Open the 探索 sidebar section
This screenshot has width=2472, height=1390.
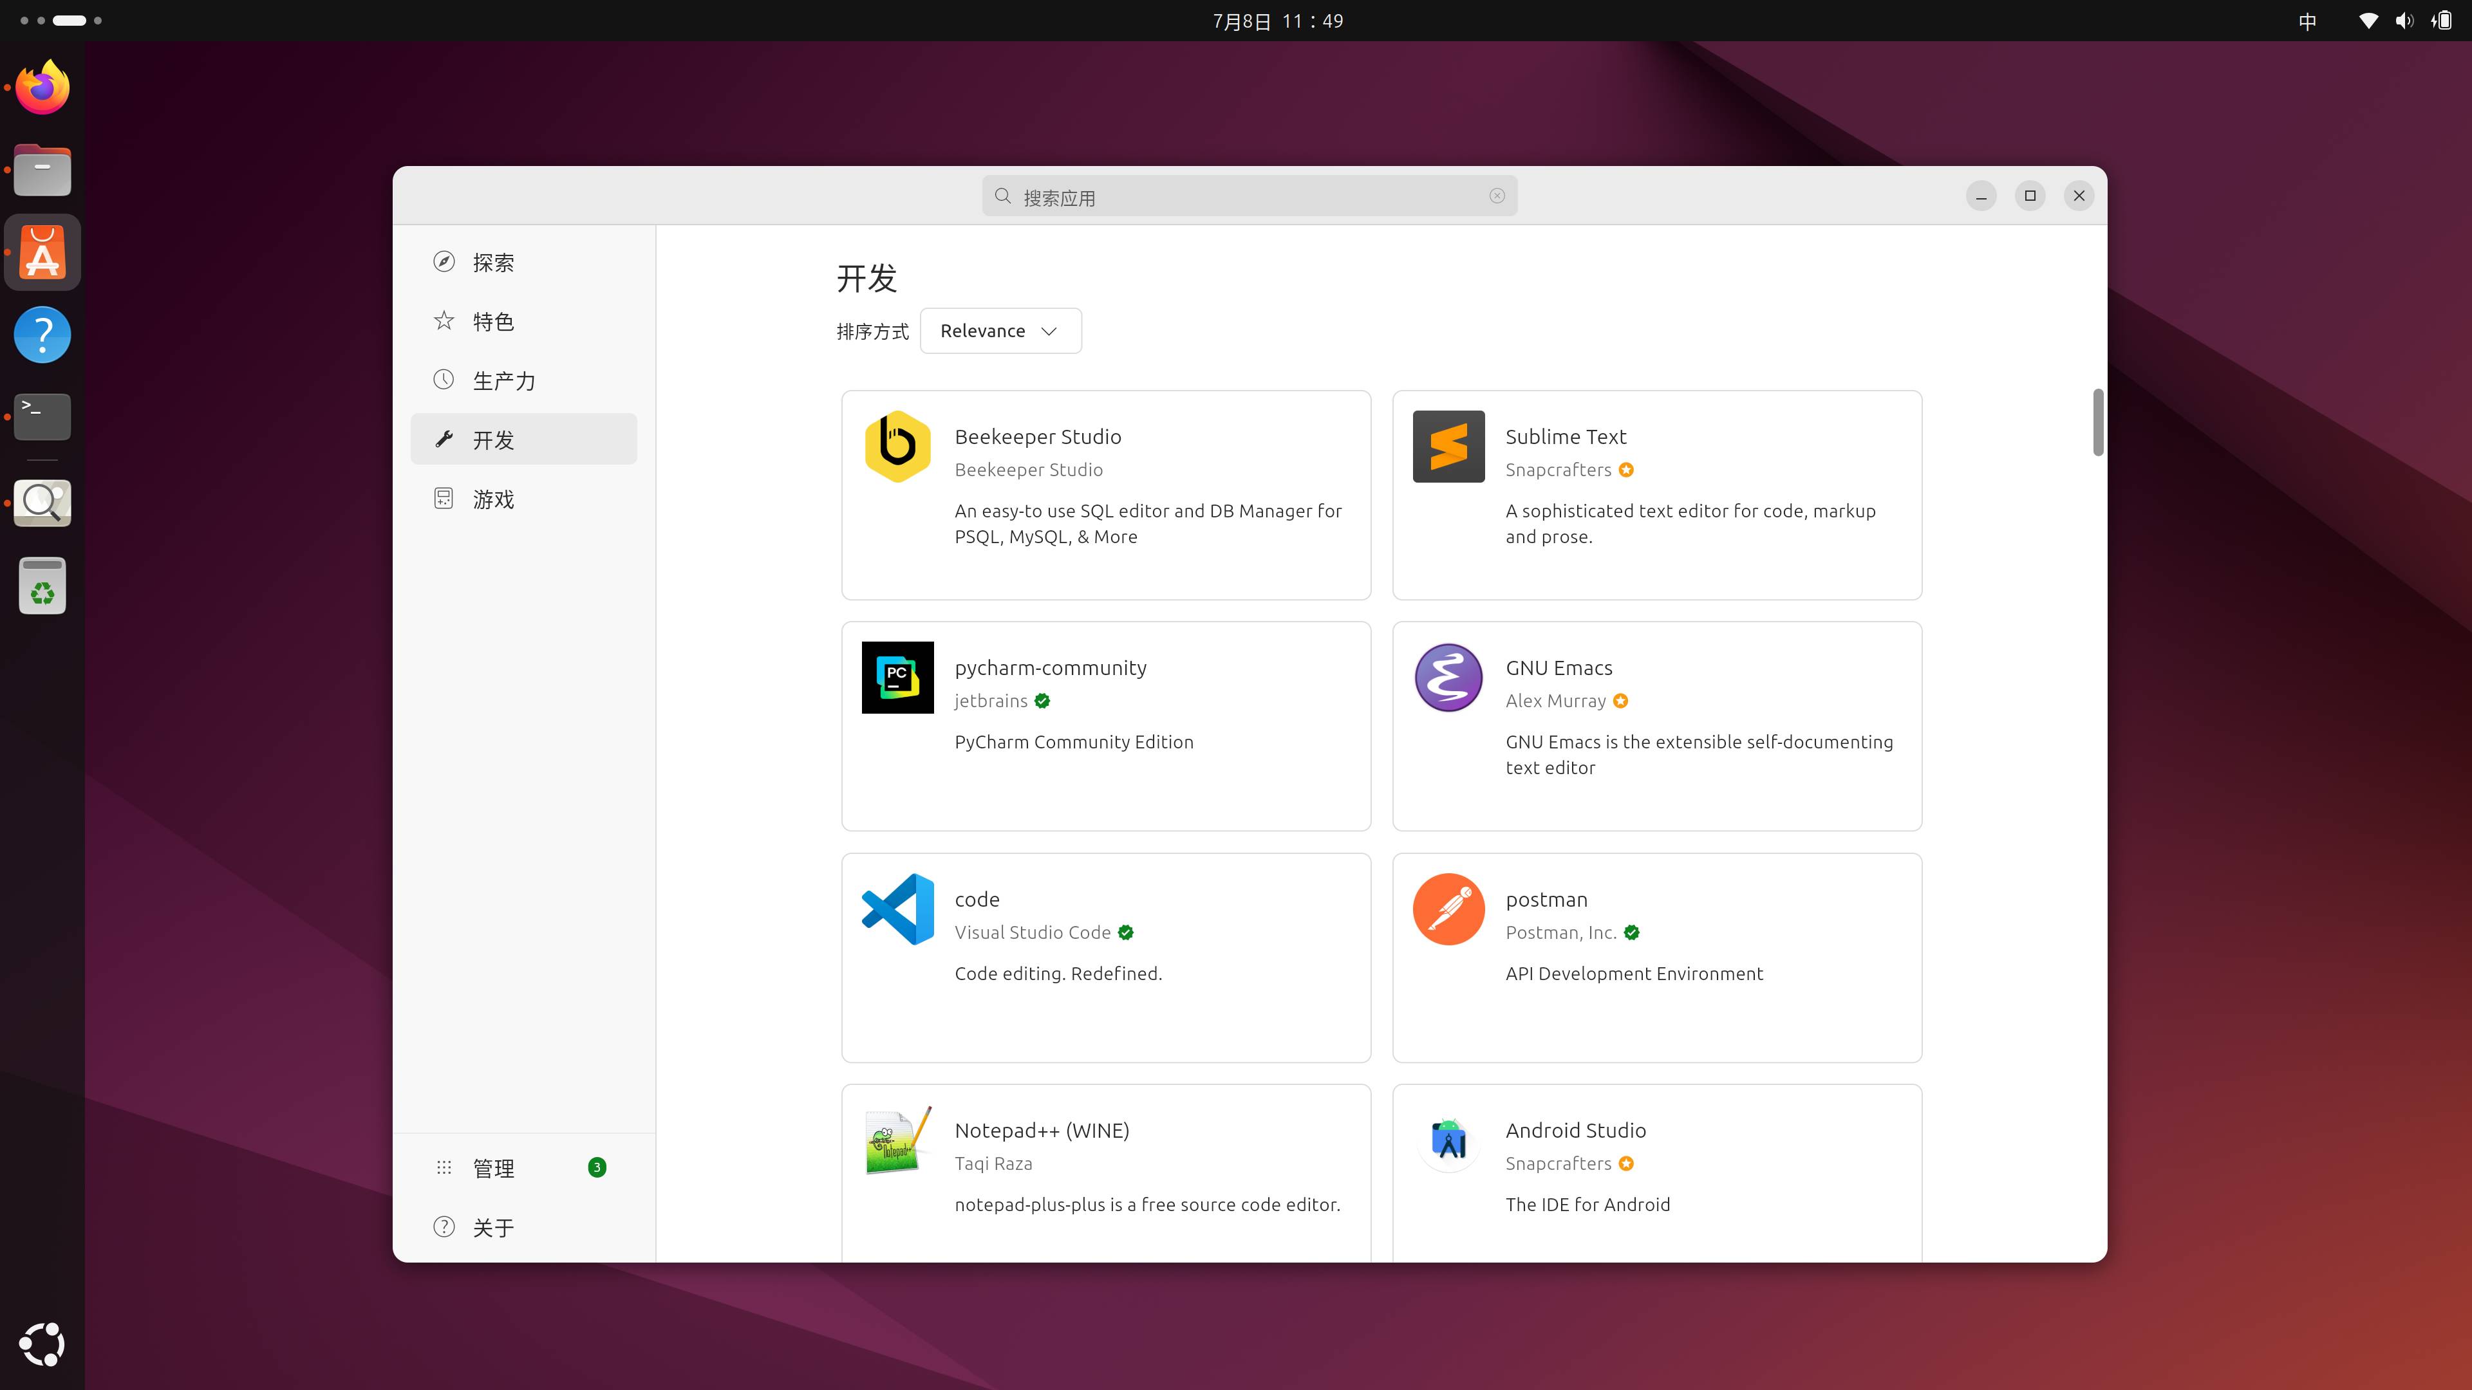524,262
